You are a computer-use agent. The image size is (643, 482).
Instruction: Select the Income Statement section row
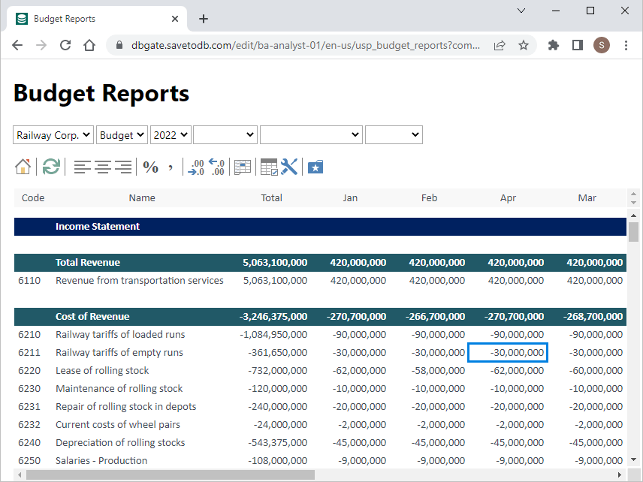[320, 227]
